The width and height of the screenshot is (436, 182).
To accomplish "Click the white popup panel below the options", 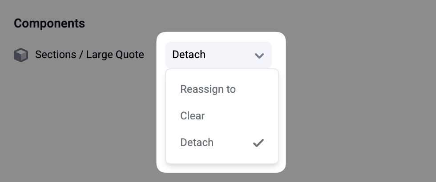I will pyautogui.click(x=221, y=168).
